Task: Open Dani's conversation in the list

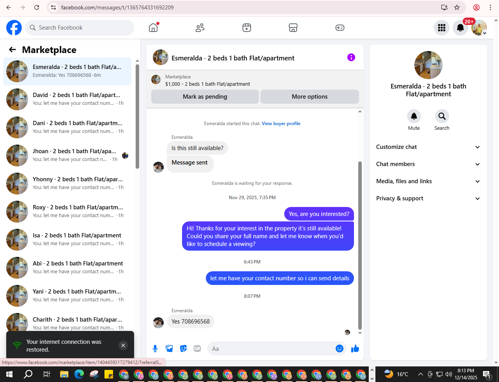Action: point(67,127)
